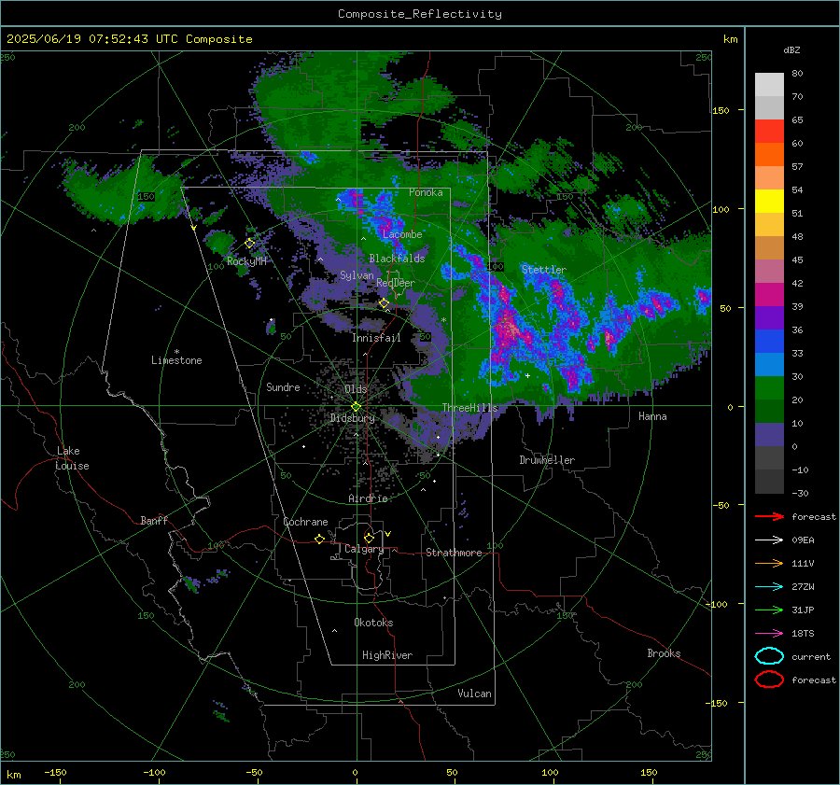Screen dimensions: 840x785
Task: Click the red forecast ellipse icon
Action: click(769, 680)
